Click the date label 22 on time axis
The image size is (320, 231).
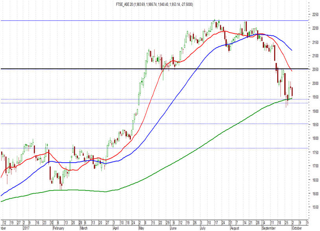(x=161, y=222)
